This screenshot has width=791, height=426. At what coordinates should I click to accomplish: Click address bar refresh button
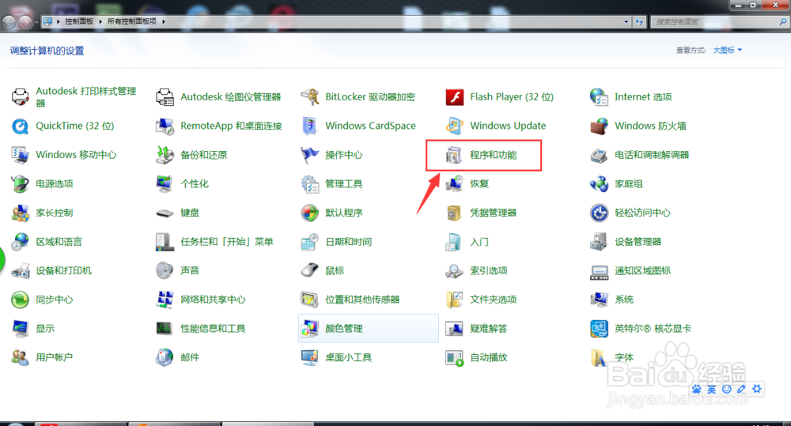[x=639, y=21]
